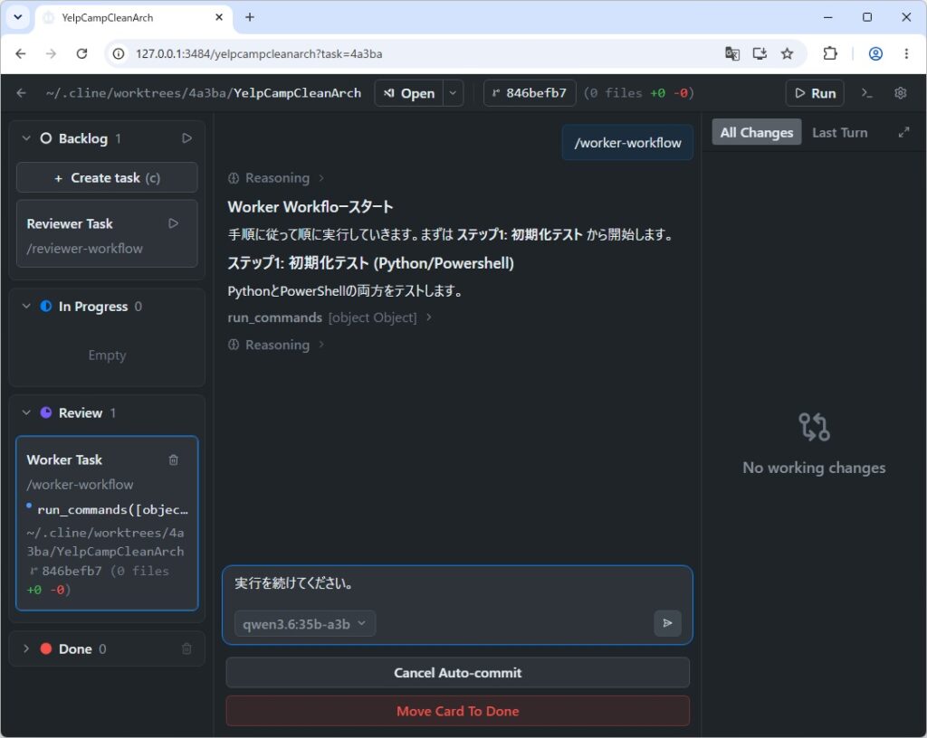Select the Worker Task card
927x738 pixels.
[107, 523]
